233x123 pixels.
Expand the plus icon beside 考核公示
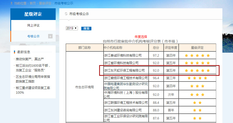(50, 36)
